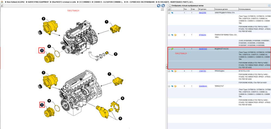Click green arrow icon in ВОДЯНОЙ НАСОС row
This screenshot has height=129, width=271.
(172, 49)
